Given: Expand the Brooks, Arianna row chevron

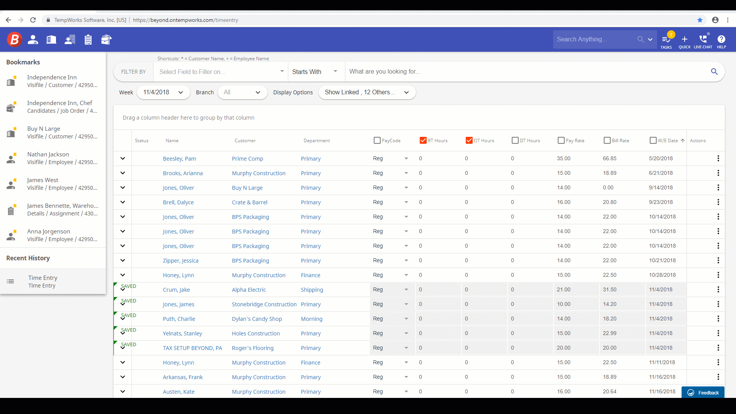Looking at the screenshot, I should (x=123, y=173).
